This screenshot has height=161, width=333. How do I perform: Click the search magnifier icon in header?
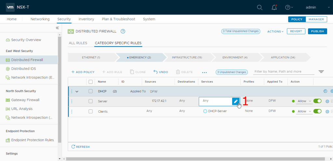point(260,7)
